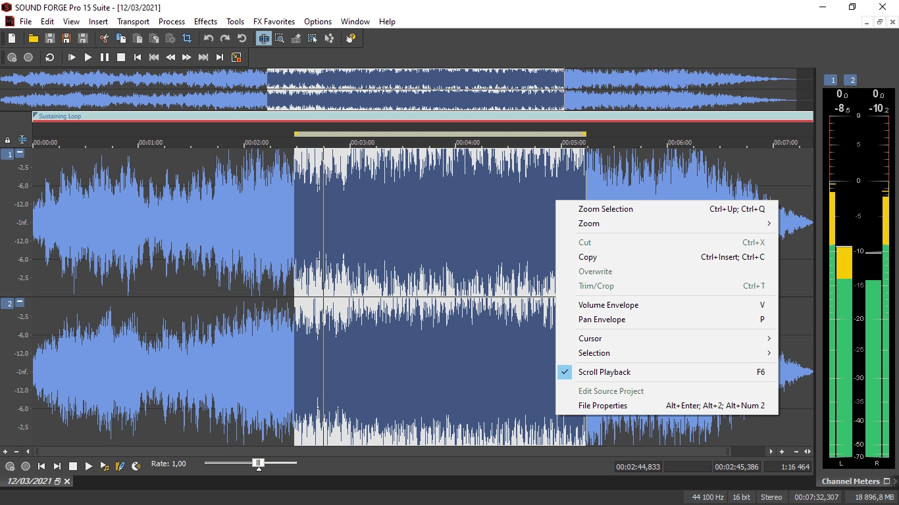Open the Transport menu
This screenshot has width=899, height=505.
[x=133, y=22]
